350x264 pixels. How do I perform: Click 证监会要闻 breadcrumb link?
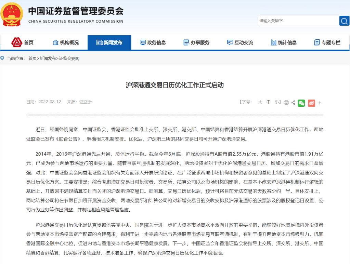tap(69, 58)
